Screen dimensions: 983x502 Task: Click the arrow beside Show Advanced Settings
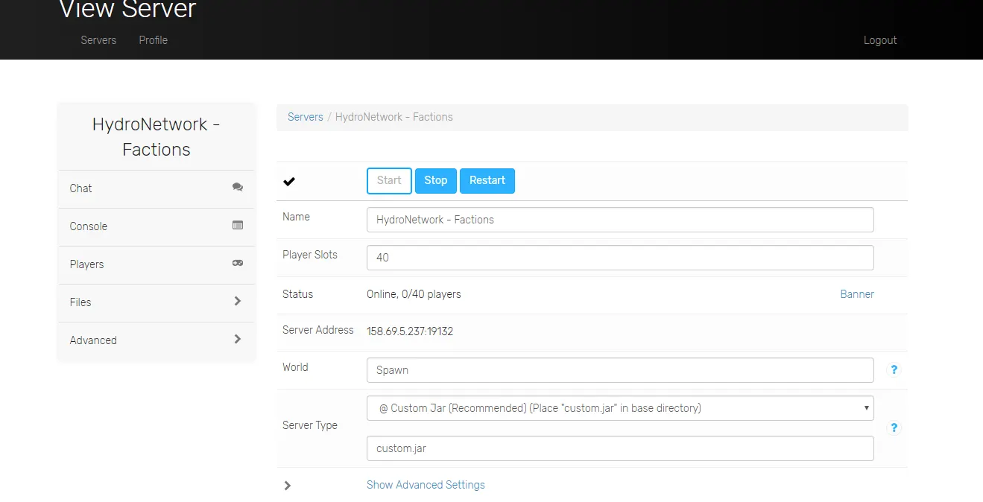(288, 486)
